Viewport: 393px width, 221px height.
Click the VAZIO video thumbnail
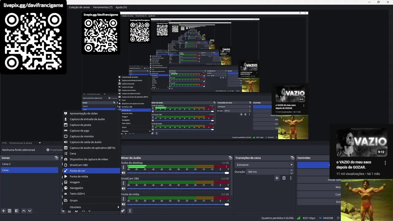point(361,142)
